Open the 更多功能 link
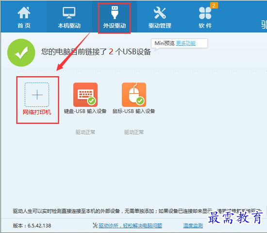Image resolution: width=267 pixels, height=233 pixels. (186, 43)
